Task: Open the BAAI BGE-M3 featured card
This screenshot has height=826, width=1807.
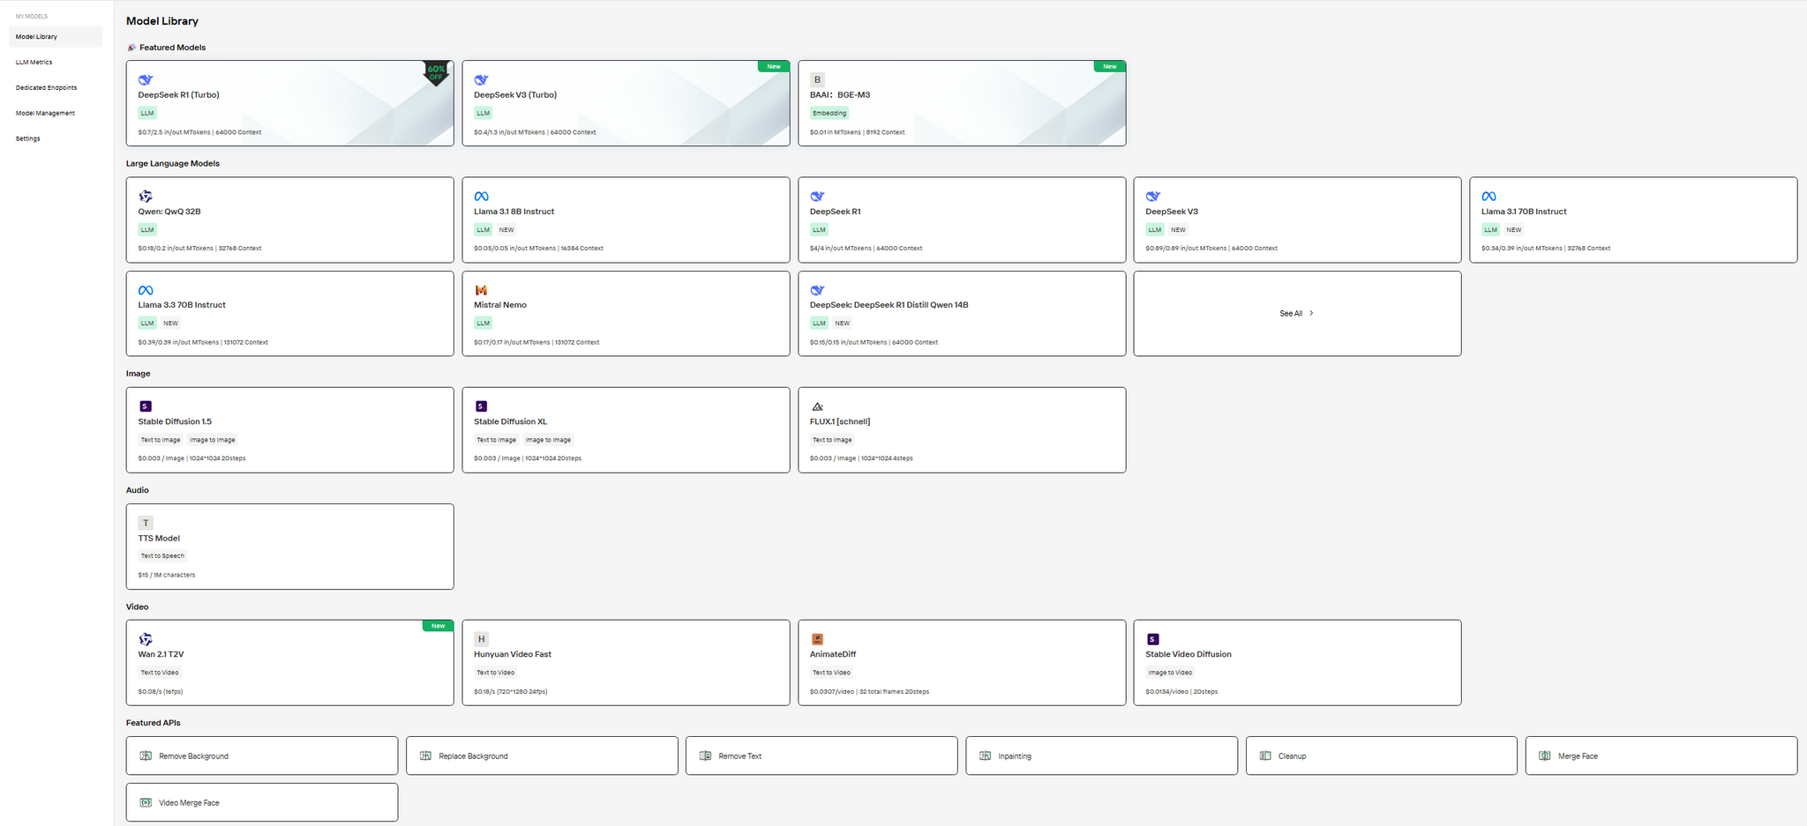Action: 961,103
